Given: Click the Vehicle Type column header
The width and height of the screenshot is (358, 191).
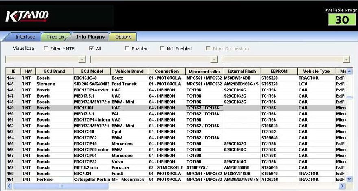Looking at the screenshot, I should 317,72.
